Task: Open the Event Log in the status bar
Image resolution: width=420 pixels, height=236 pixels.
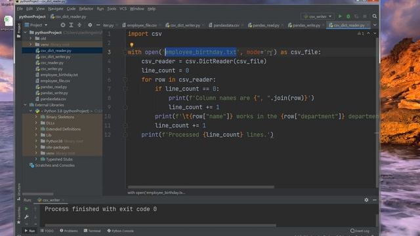Action: click(360, 231)
